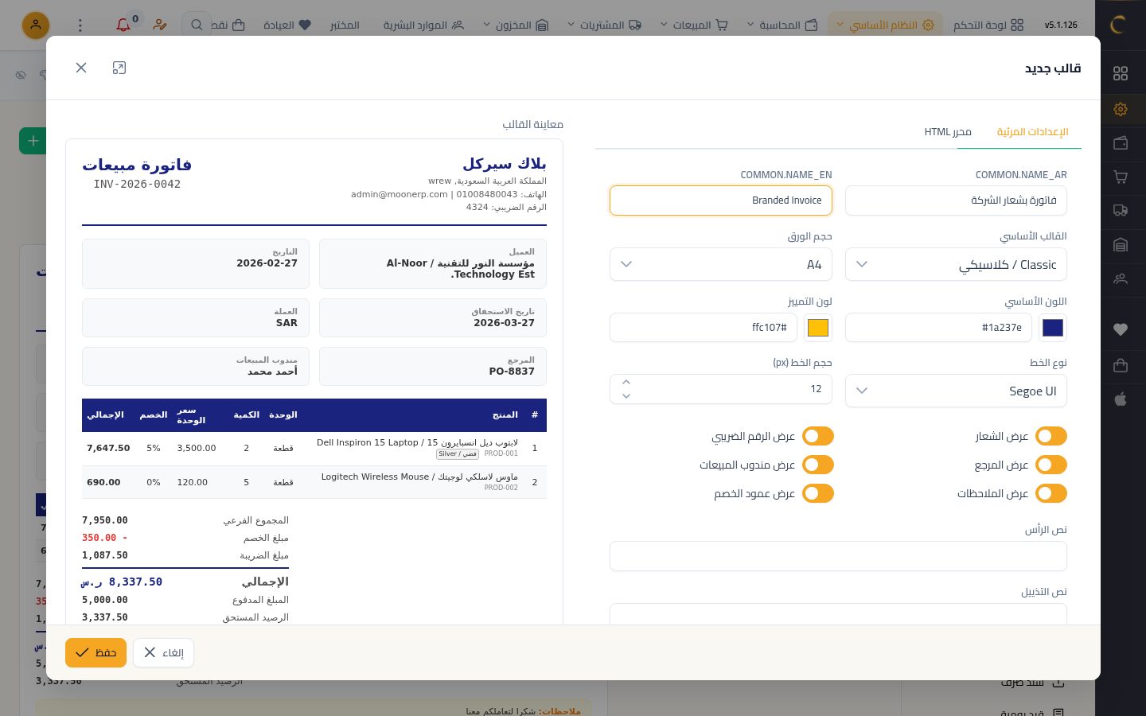Open the shopping cart icon in sidebar
Viewport: 1146px width, 716px height.
[1121, 177]
